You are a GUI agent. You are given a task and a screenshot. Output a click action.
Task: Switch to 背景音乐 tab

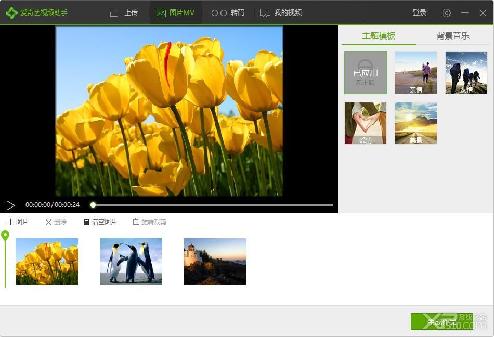tap(453, 36)
